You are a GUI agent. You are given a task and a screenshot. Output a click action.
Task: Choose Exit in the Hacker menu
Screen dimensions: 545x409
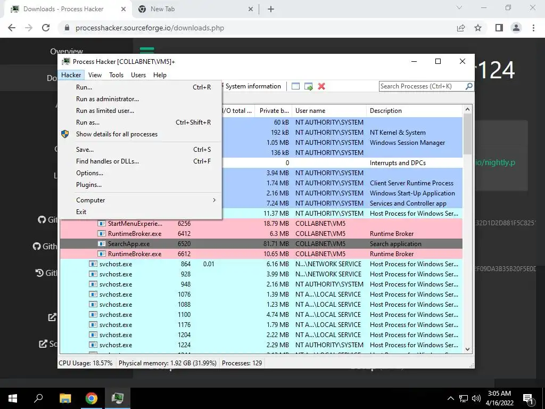pos(141,212)
